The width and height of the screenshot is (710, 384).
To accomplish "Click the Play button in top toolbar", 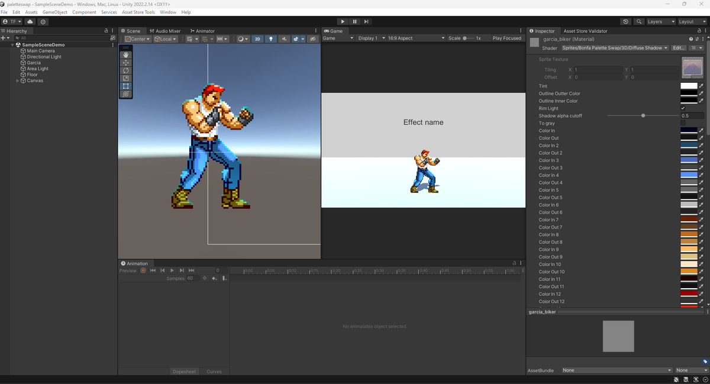I will coord(343,21).
